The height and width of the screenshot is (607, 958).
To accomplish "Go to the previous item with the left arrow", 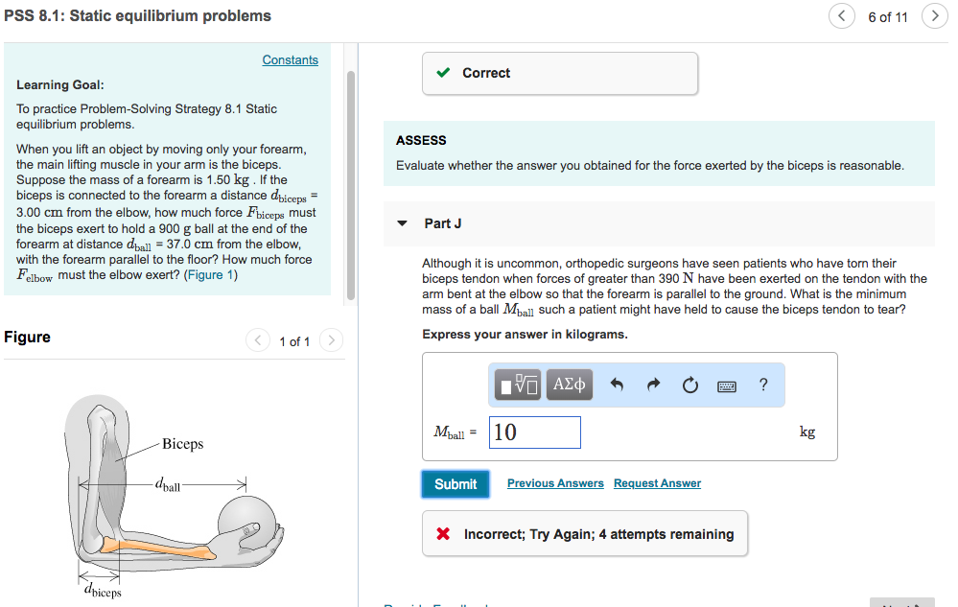I will [841, 15].
